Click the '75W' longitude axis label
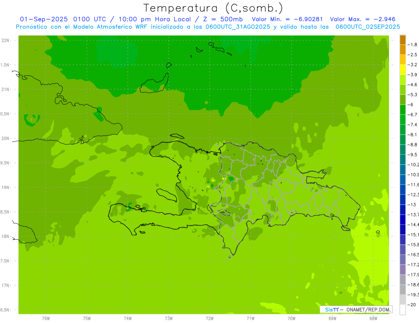This screenshot has height=323, width=419. click(87, 318)
